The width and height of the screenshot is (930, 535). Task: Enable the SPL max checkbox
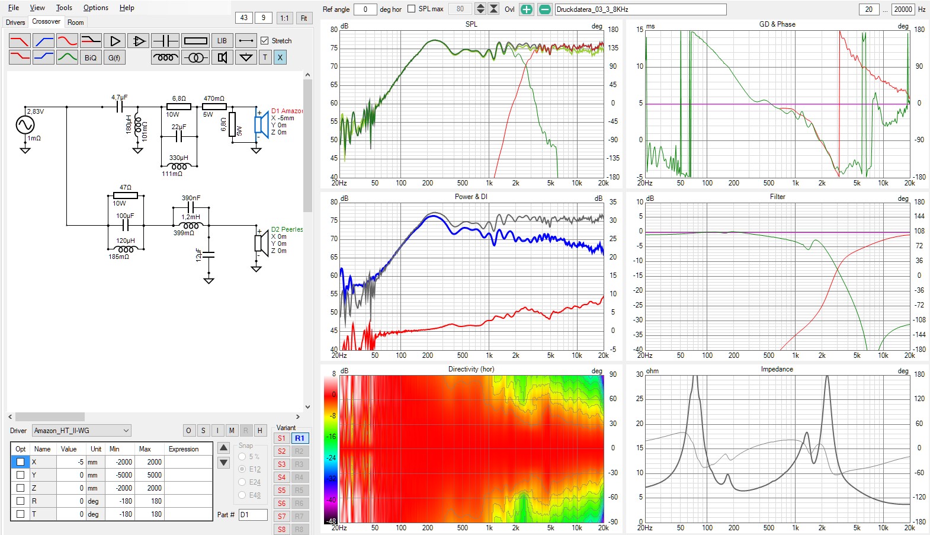[x=411, y=9]
